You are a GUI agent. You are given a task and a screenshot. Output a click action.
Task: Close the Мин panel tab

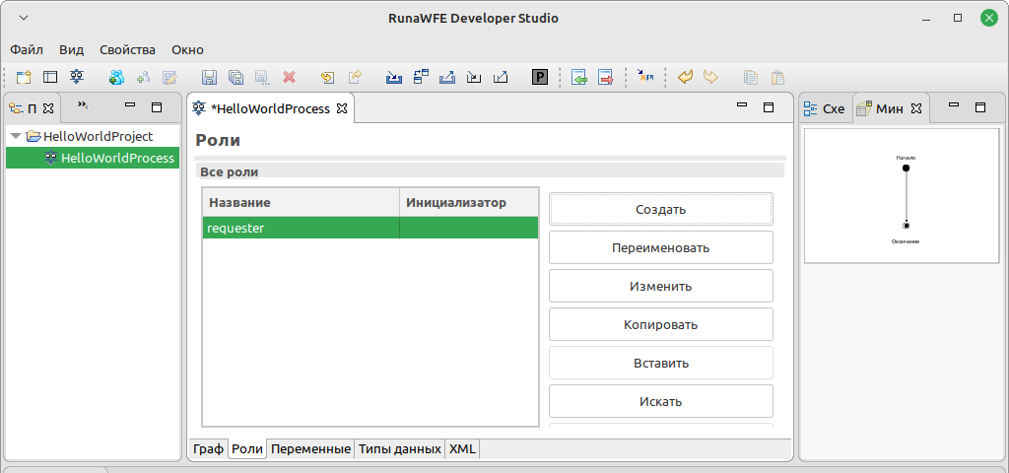click(916, 108)
